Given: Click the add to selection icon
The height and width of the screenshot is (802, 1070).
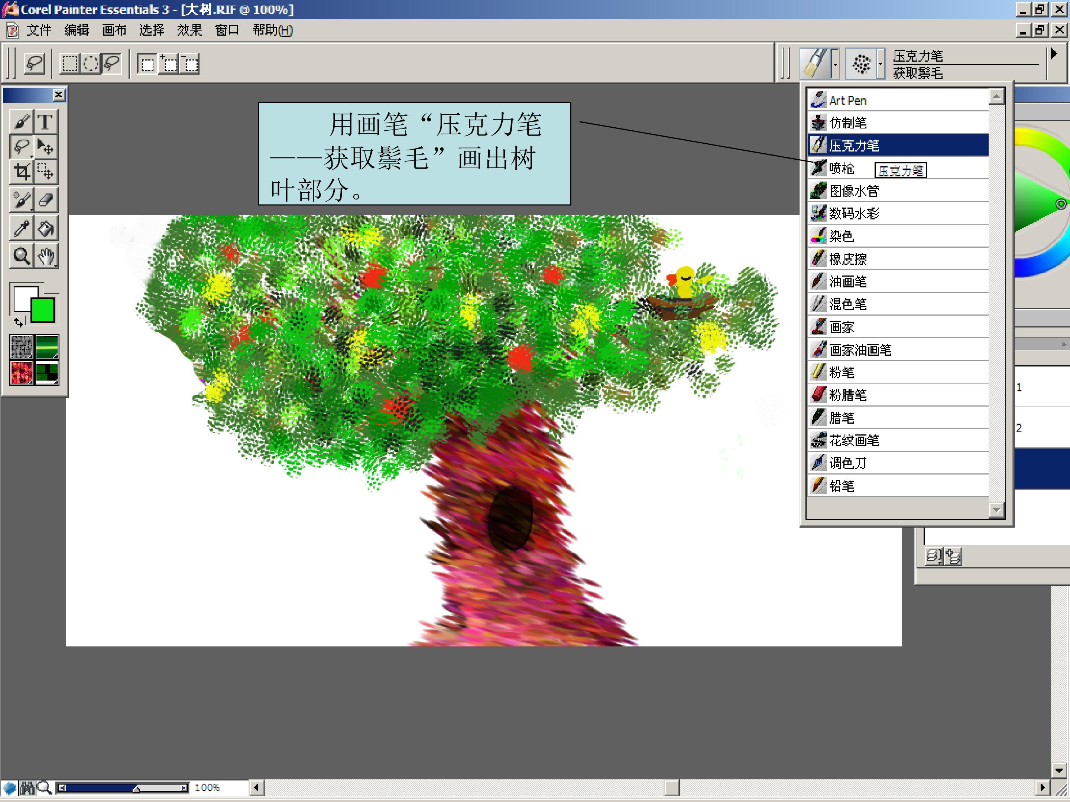Looking at the screenshot, I should pos(168,64).
